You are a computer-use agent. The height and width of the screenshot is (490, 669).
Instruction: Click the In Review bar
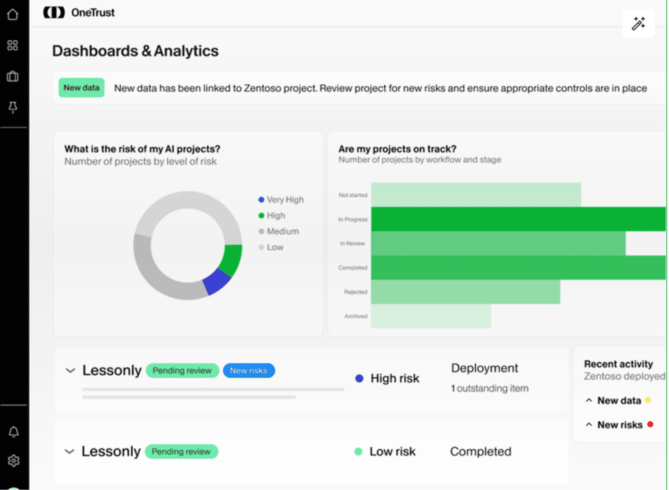498,243
